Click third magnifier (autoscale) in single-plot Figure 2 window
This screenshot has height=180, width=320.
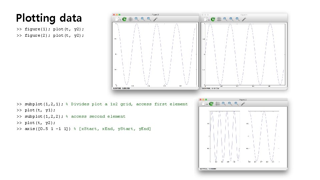[149, 19]
